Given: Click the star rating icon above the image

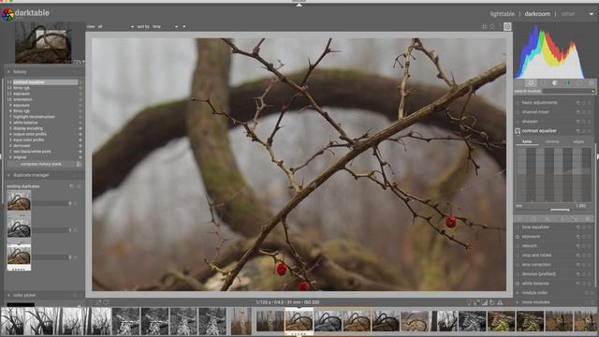Looking at the screenshot, I should (492, 26).
